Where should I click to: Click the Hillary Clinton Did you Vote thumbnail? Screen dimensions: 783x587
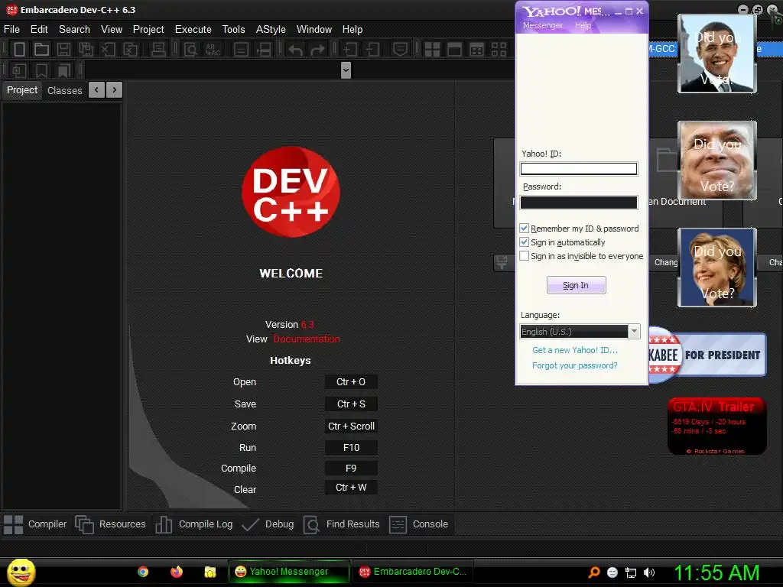[717, 268]
